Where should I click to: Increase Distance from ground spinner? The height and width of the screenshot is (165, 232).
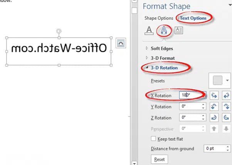(228, 147)
